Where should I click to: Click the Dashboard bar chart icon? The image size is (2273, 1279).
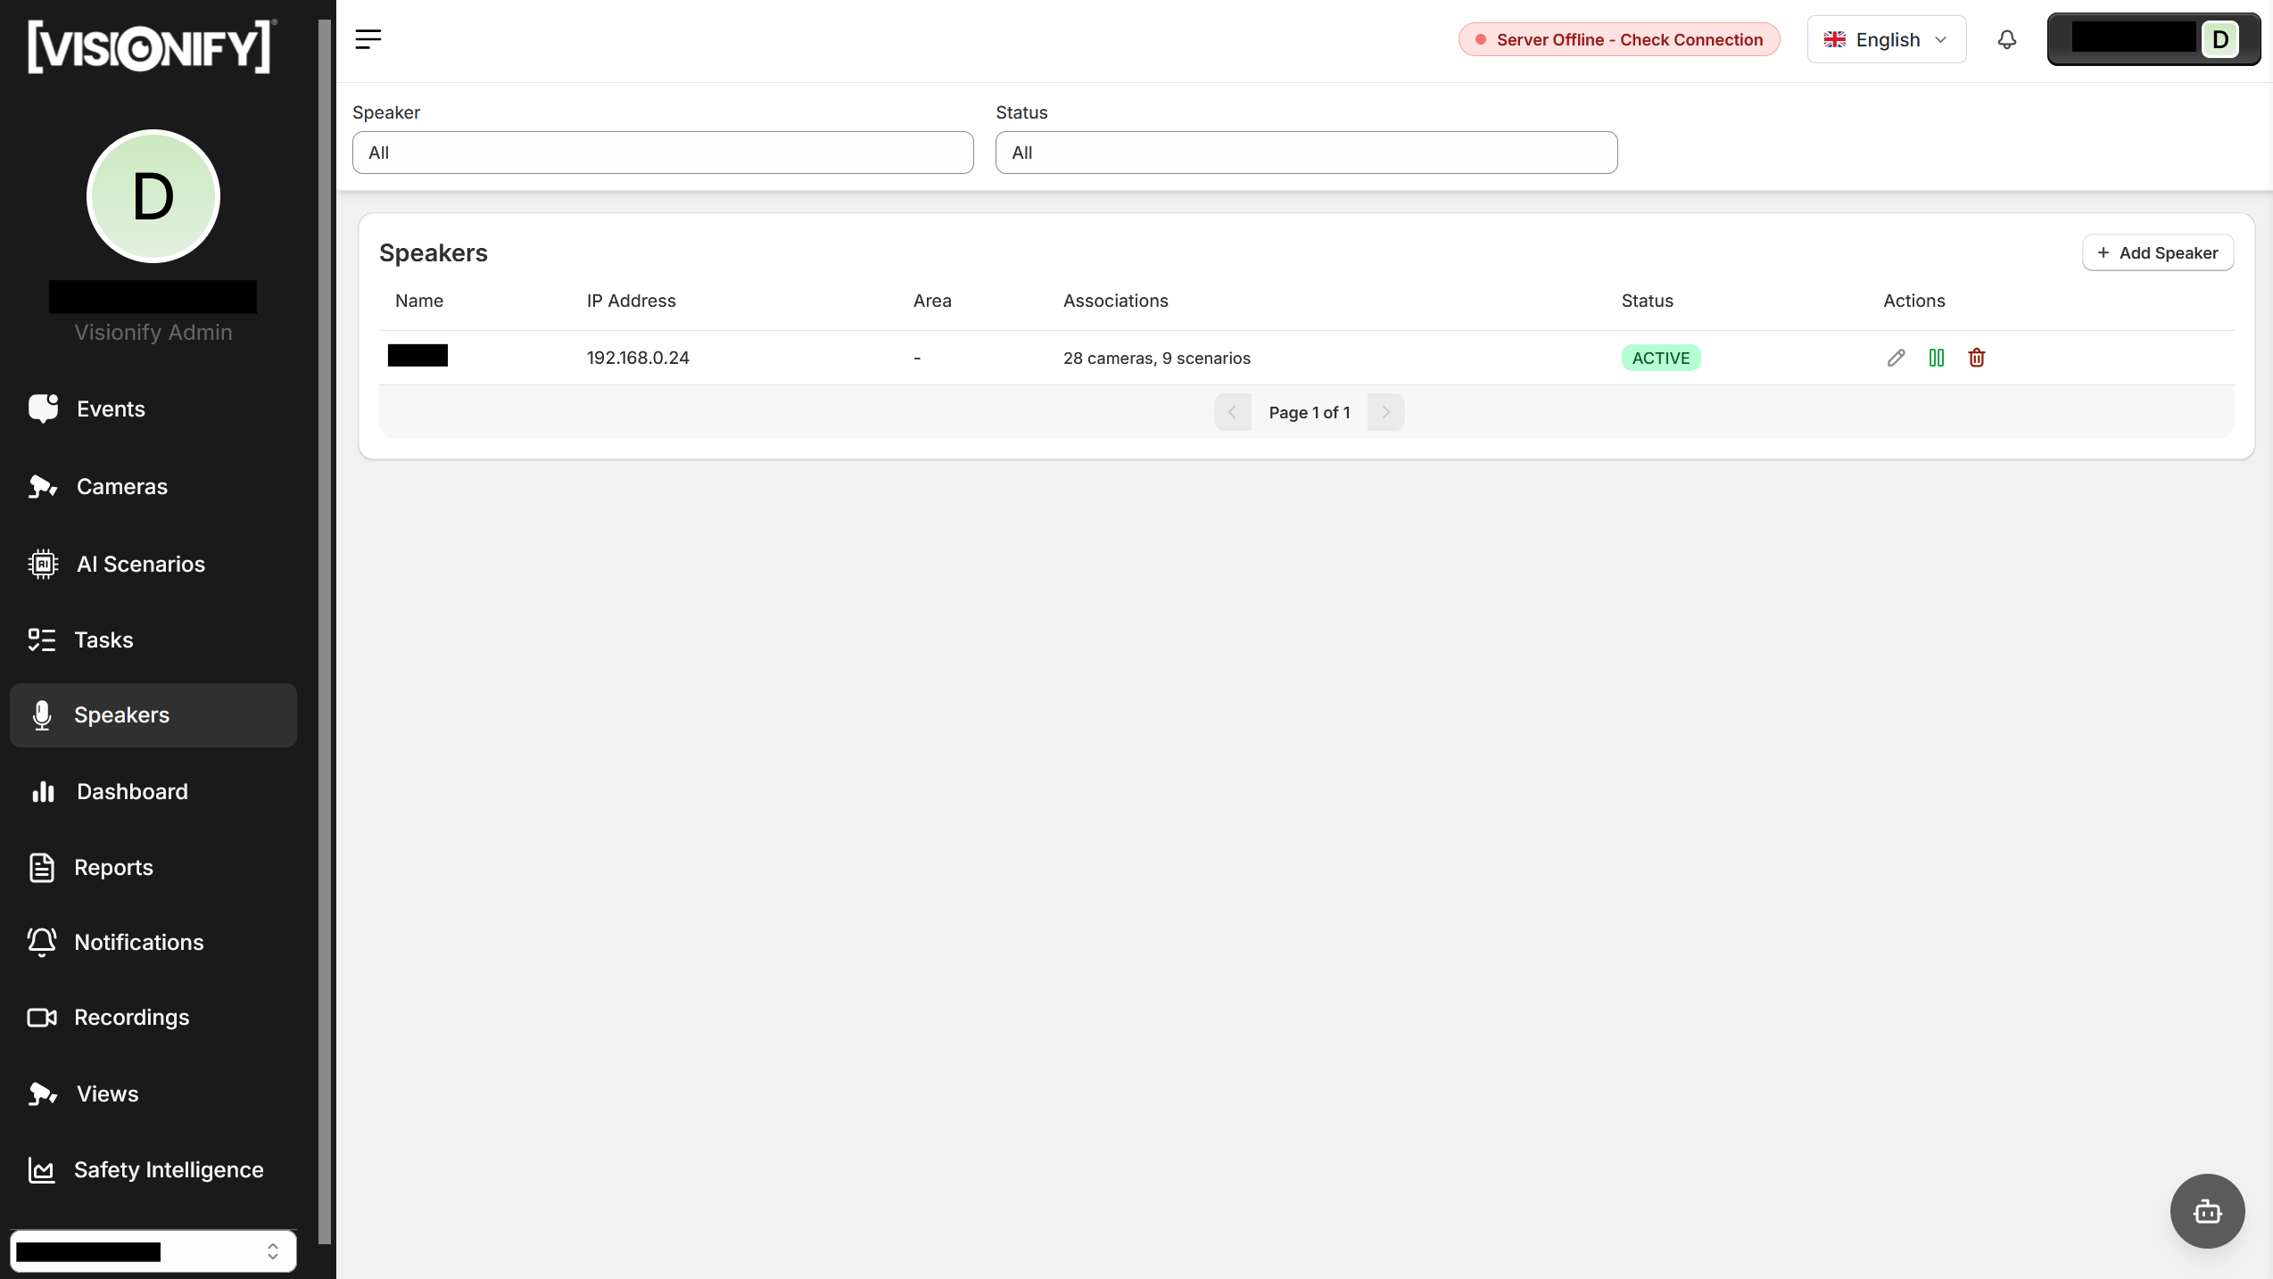43,791
